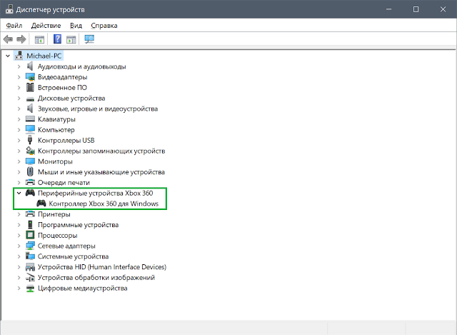Click the Контроллеры запоминающих устройств icon
This screenshot has width=457, height=335.
click(x=30, y=151)
